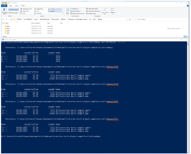Click Hide selected items button
The width and height of the screenshot is (191, 154).
pos(105,11)
